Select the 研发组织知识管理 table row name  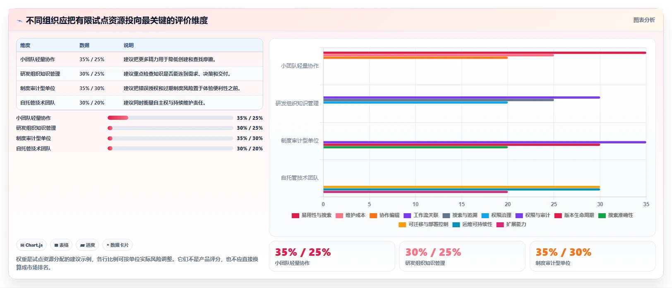pyautogui.click(x=40, y=74)
